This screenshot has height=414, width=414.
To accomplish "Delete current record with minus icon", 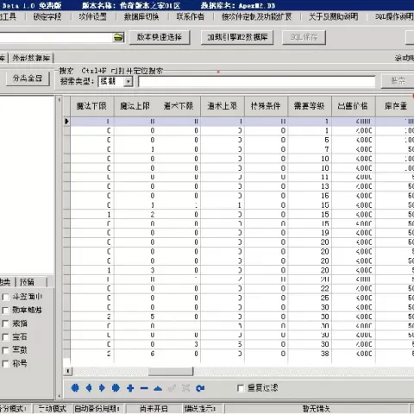I will (144, 388).
